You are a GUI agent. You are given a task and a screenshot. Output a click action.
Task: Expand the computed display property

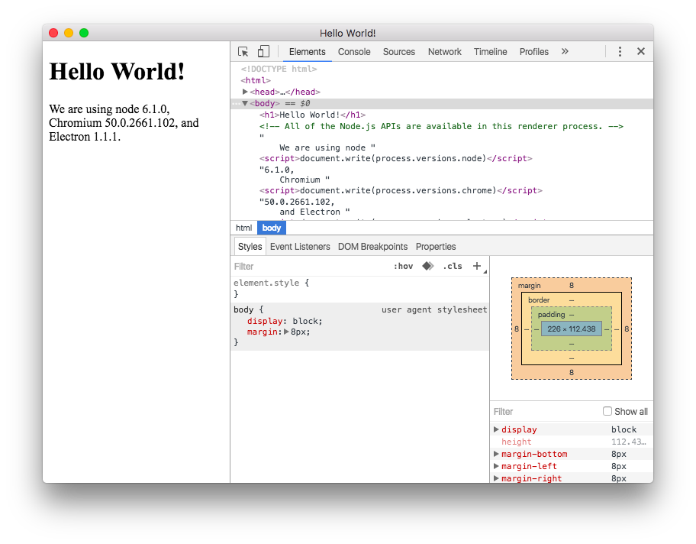click(x=496, y=429)
